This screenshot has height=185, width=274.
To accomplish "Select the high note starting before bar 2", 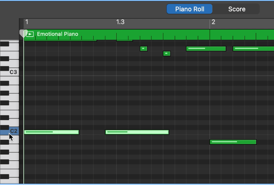I will pos(205,48).
